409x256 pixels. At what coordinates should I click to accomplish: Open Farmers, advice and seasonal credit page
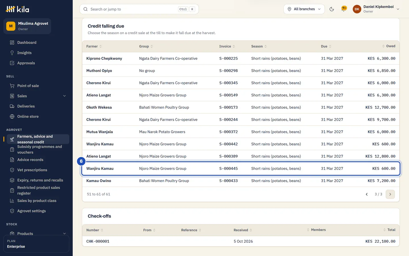tap(38, 139)
